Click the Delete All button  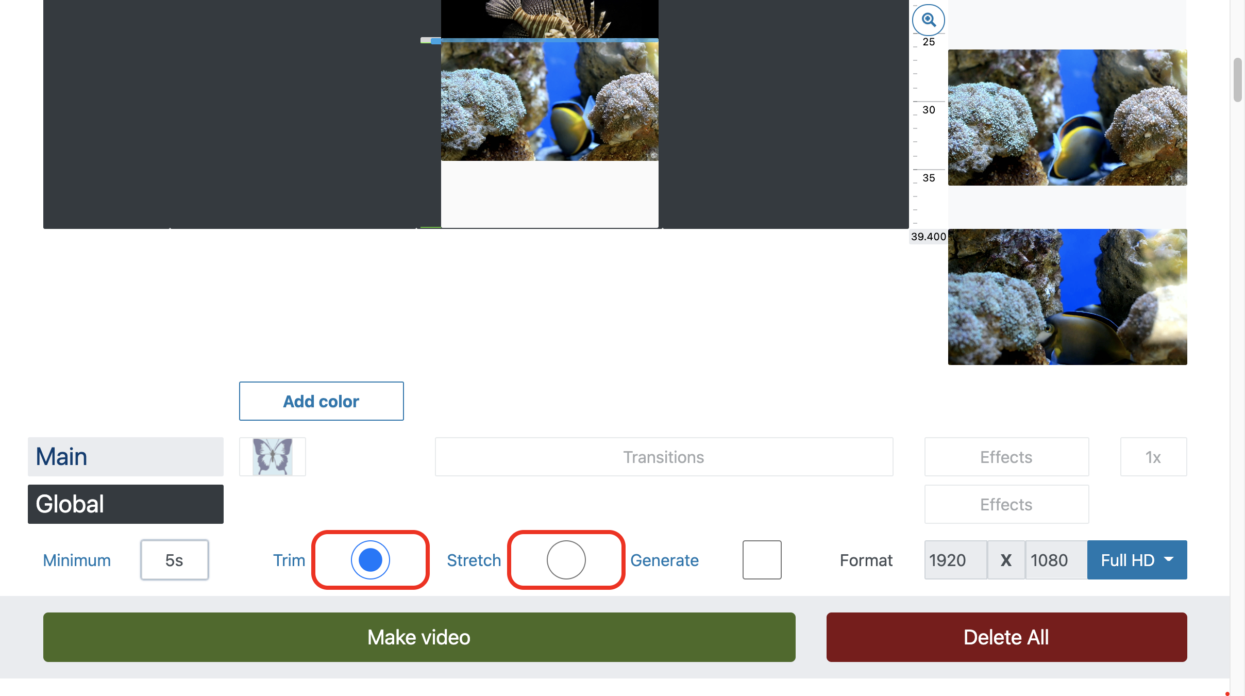[1006, 637]
